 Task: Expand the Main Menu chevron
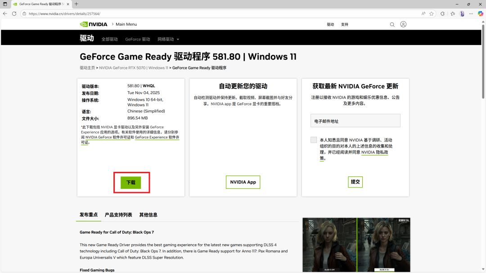coord(113,24)
